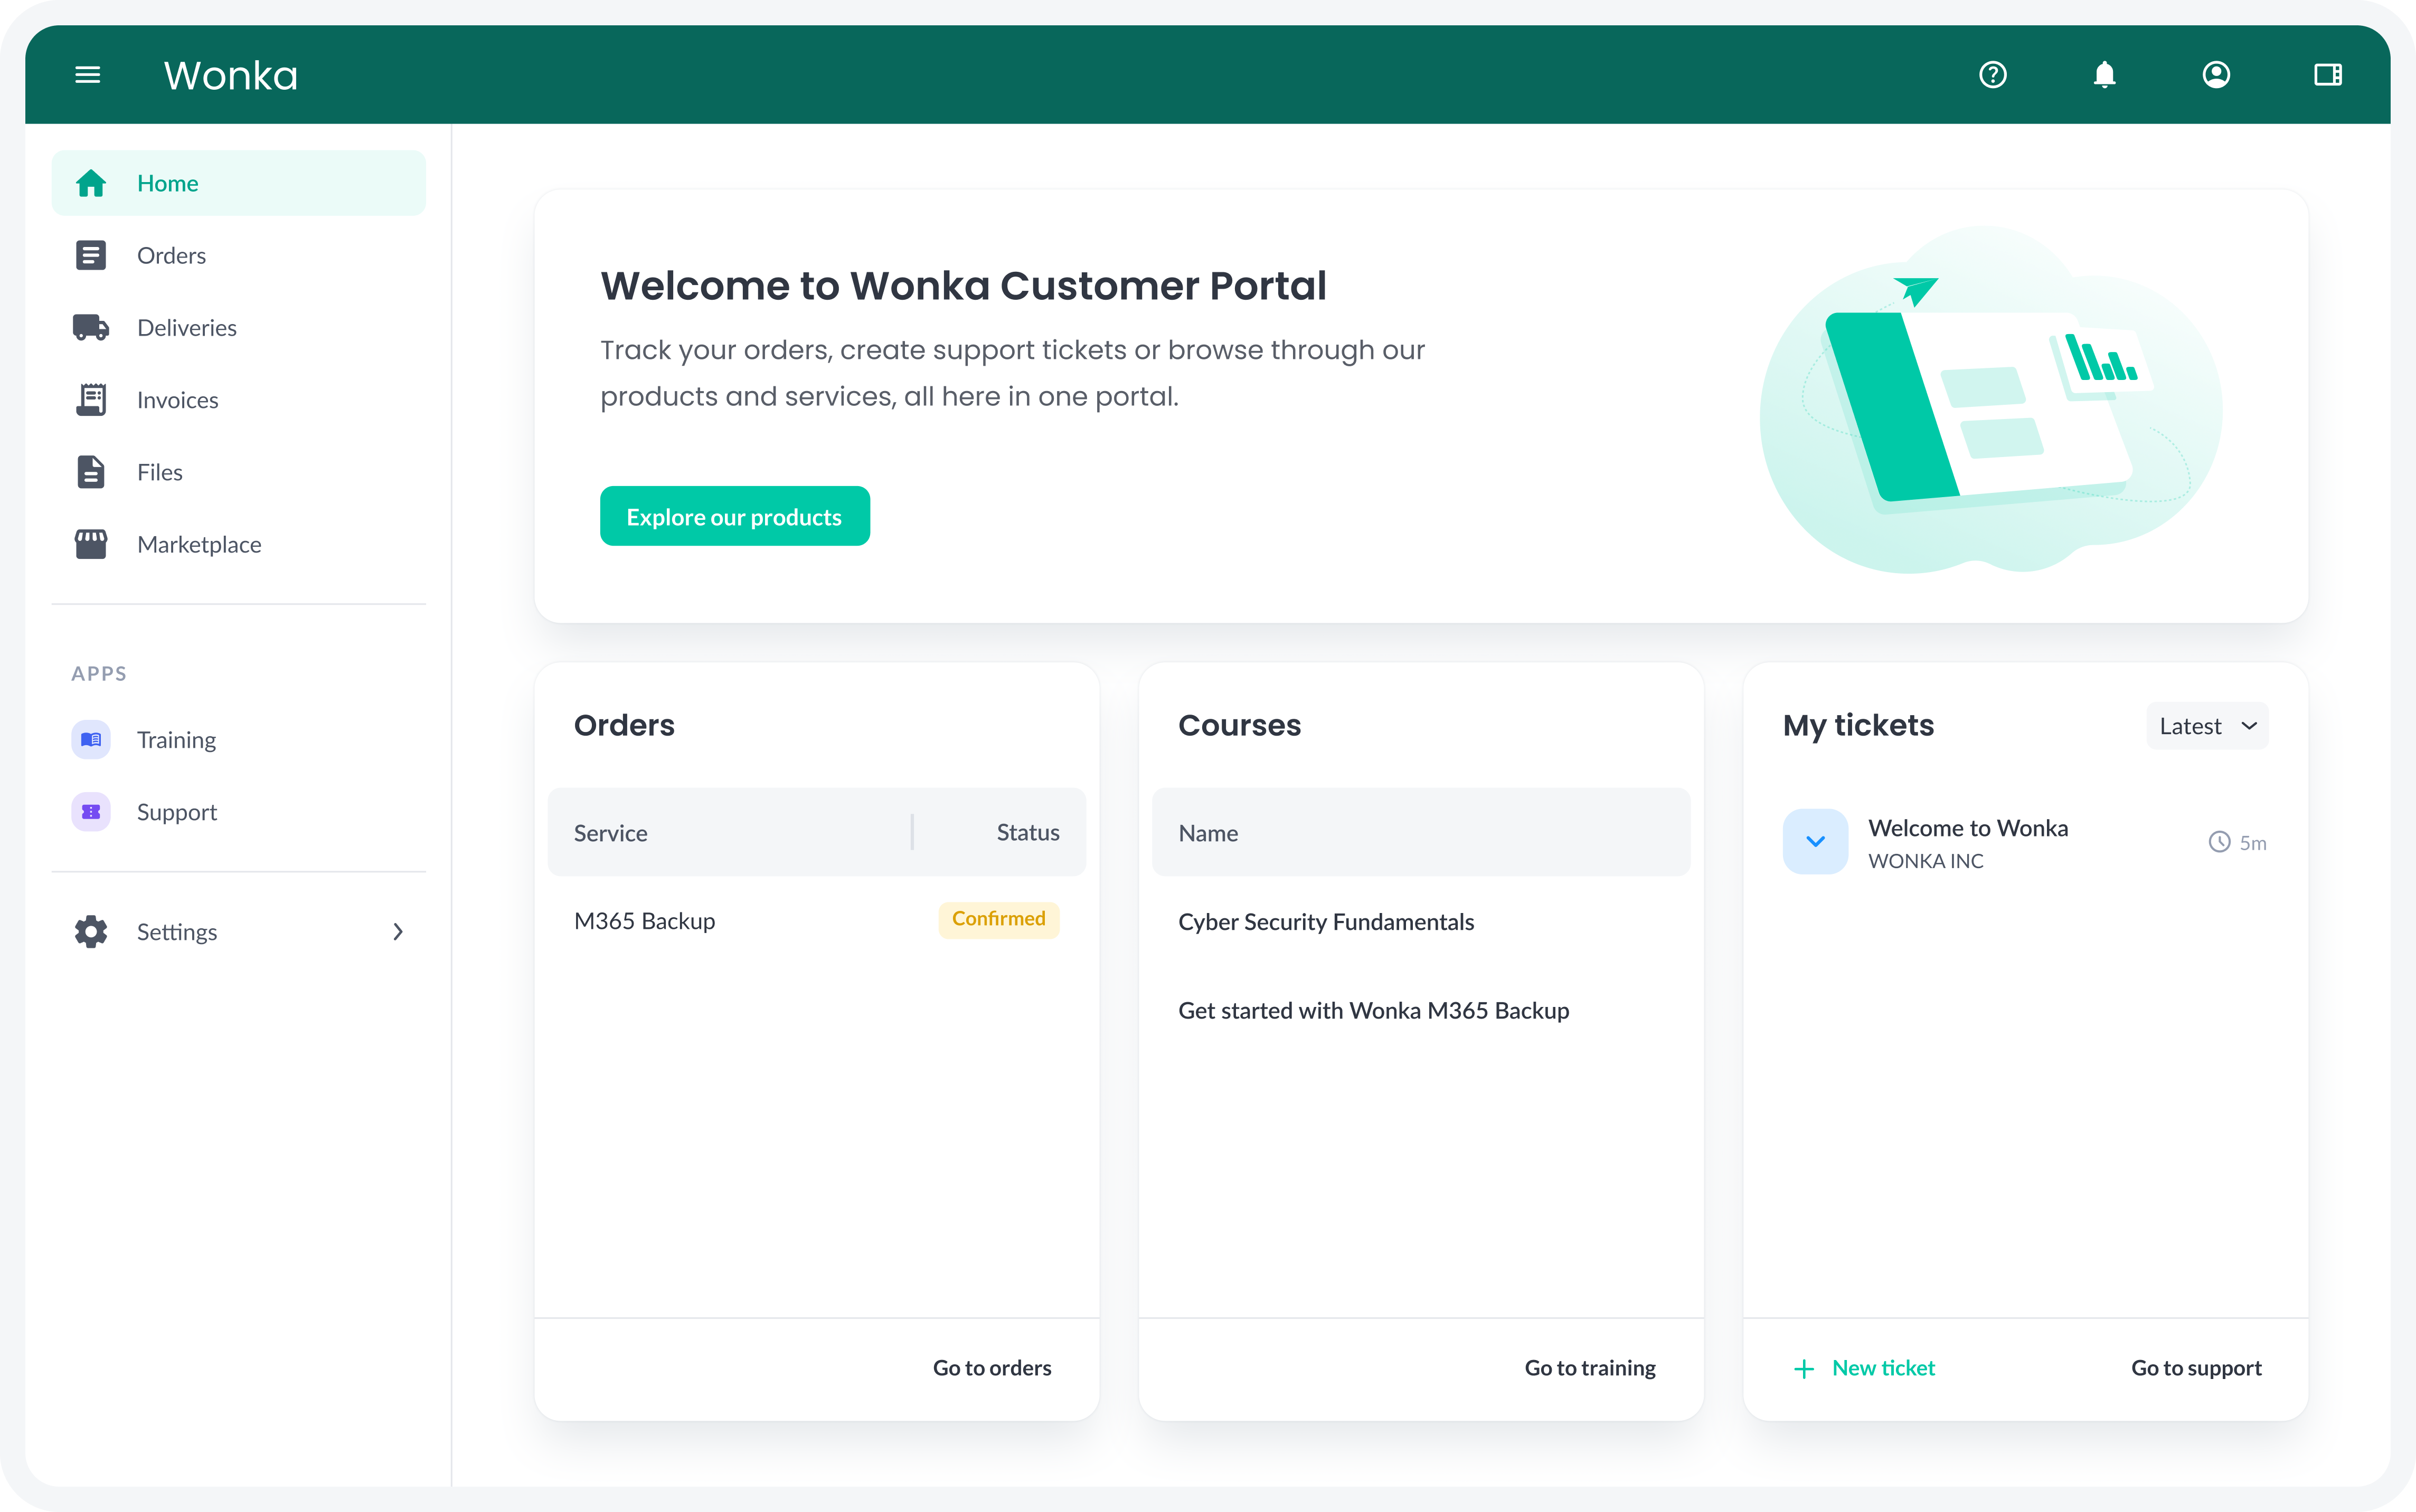Follow the Go to training link

pos(1589,1368)
